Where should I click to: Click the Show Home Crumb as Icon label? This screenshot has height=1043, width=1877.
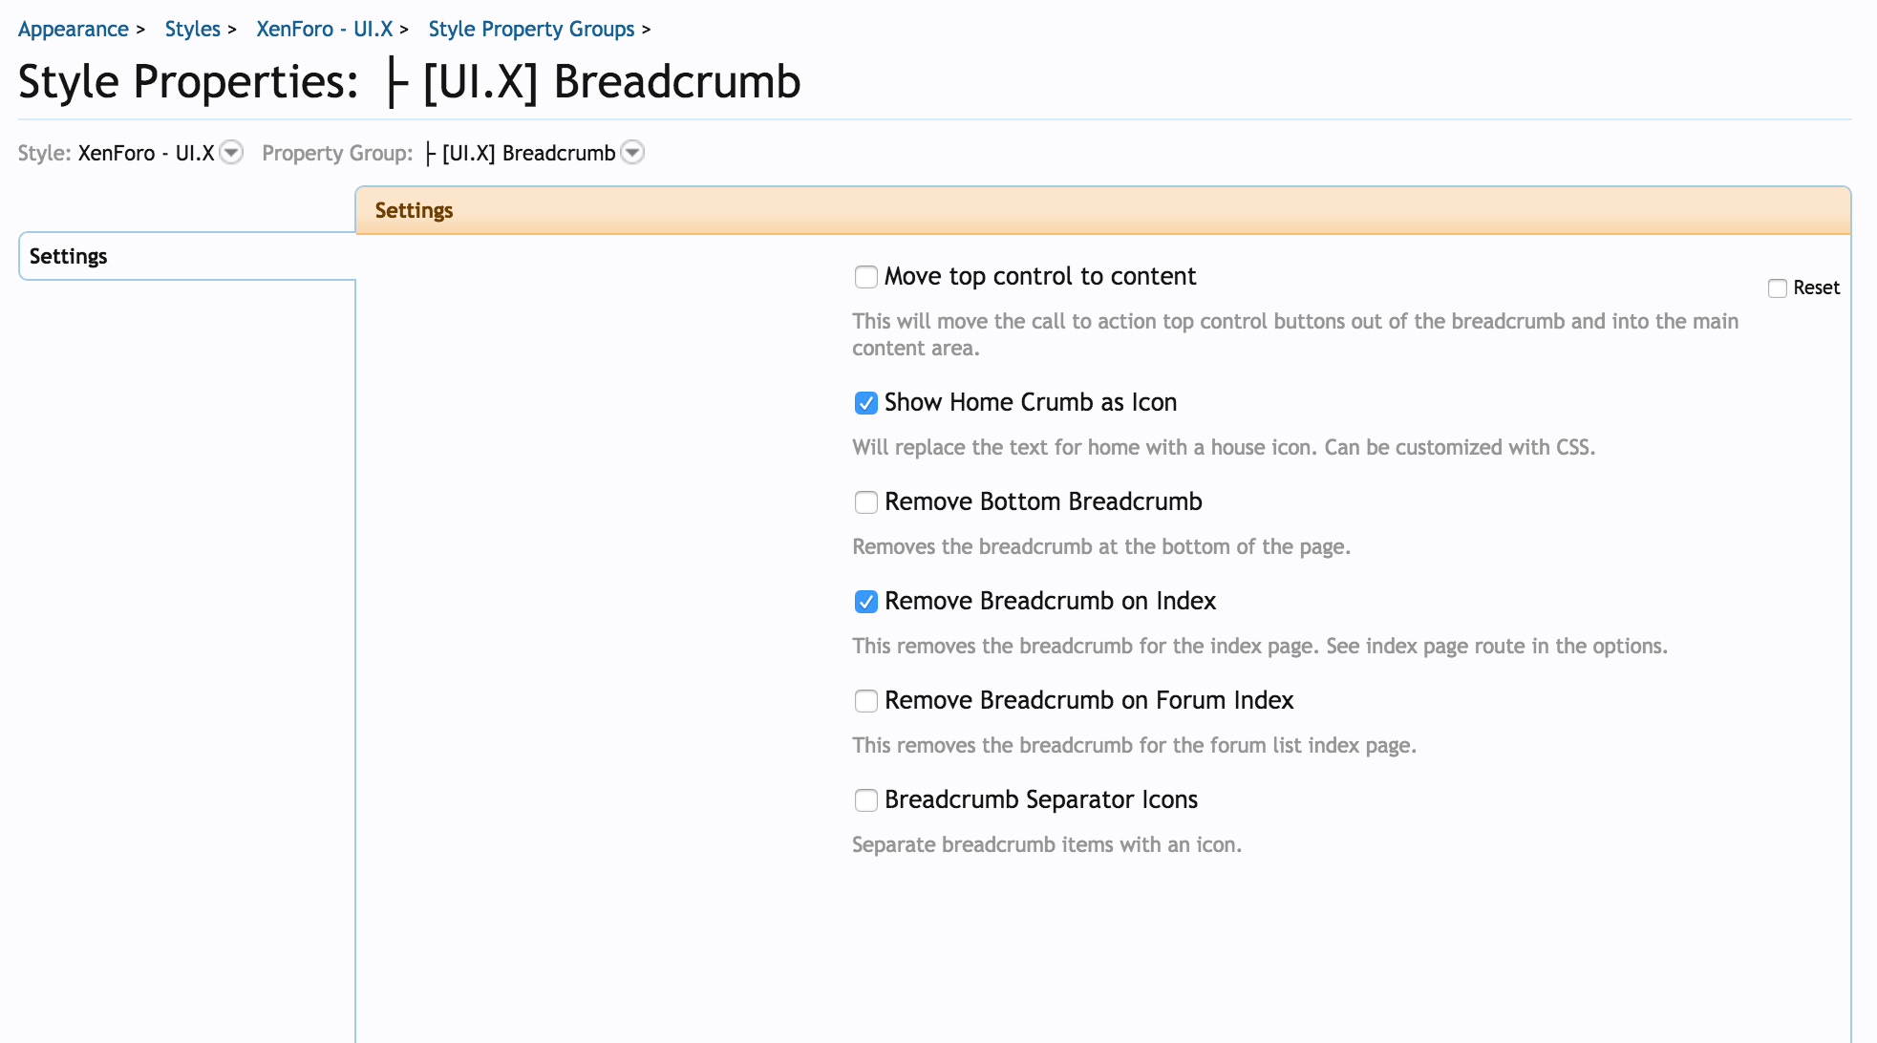click(1031, 402)
